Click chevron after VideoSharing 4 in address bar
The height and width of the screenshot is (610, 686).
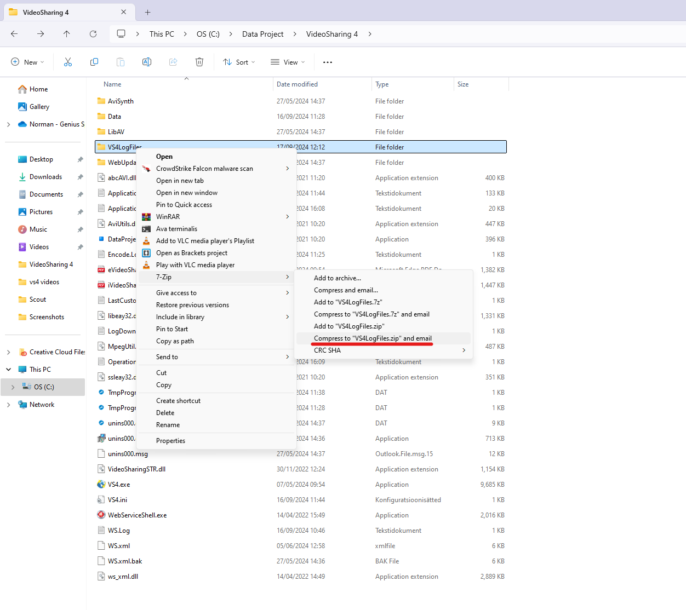370,34
